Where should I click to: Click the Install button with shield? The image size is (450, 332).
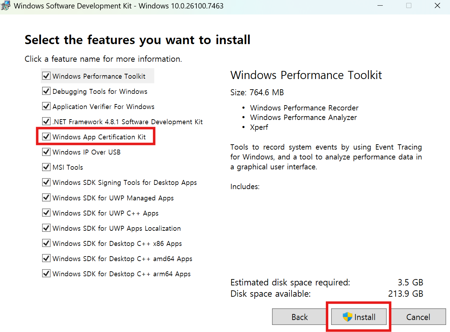(359, 317)
